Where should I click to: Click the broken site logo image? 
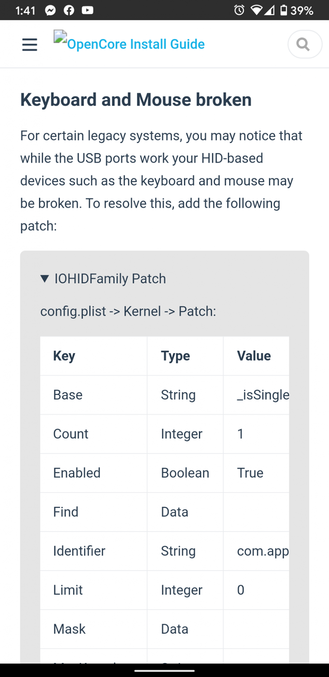[x=60, y=37]
